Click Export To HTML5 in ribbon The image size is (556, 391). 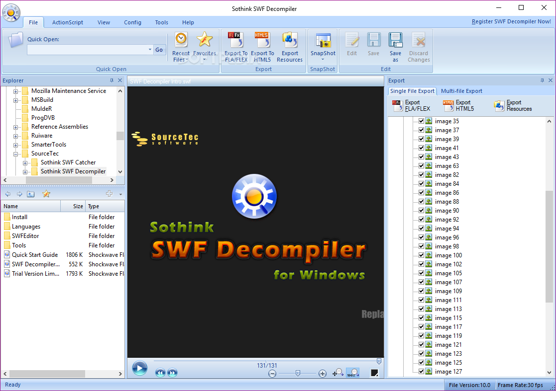click(x=262, y=47)
